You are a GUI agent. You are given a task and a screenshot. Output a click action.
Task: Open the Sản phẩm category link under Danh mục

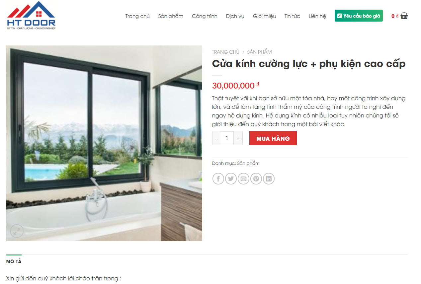(x=248, y=163)
